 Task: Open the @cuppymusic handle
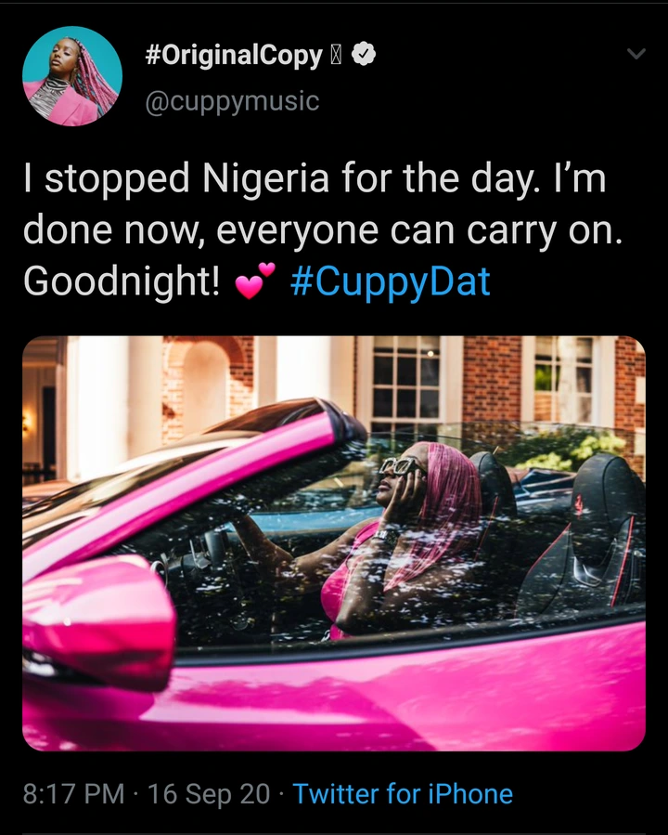(233, 101)
